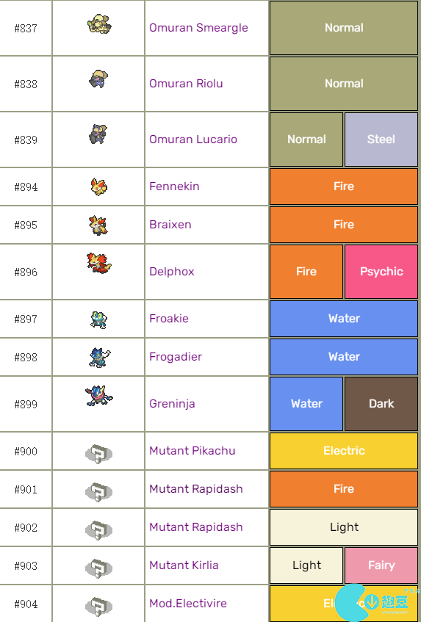Image resolution: width=421 pixels, height=622 pixels.
Task: Click the Omuran Lucario sprite icon
Action: pos(98,134)
